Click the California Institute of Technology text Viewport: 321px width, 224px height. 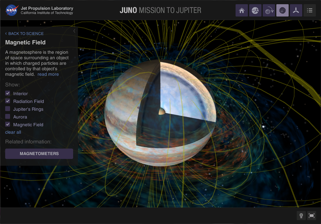click(x=47, y=13)
